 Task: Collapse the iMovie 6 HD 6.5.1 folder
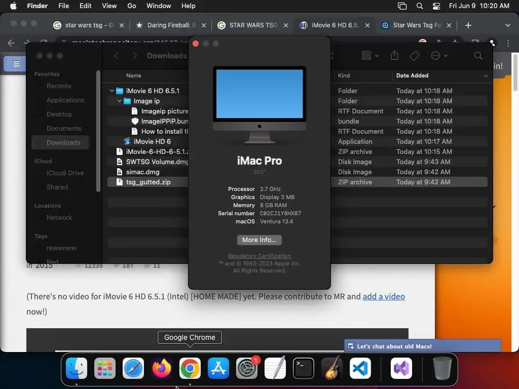click(112, 91)
